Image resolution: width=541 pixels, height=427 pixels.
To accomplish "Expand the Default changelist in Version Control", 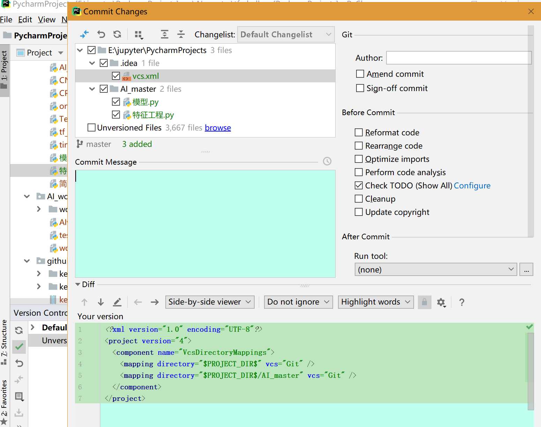I will click(x=33, y=327).
